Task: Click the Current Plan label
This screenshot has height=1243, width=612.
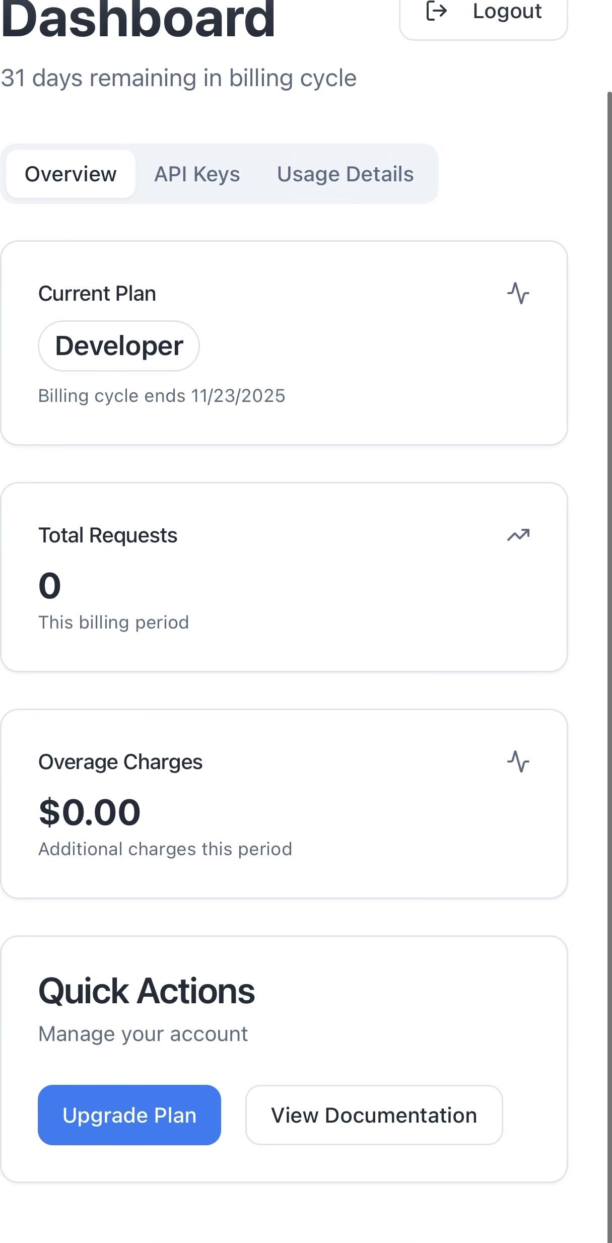Action: 97,294
